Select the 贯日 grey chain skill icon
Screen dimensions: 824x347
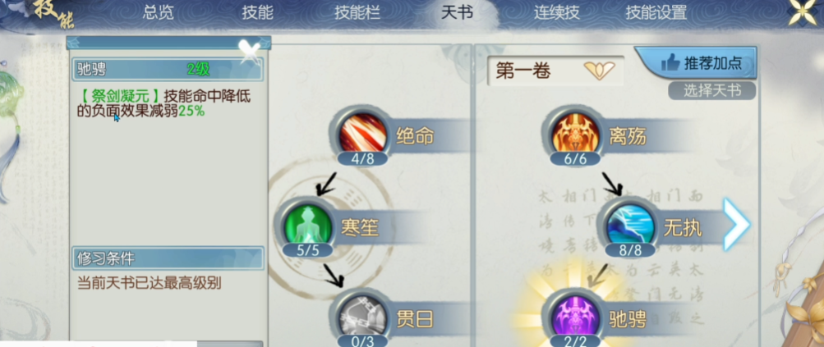[362, 317]
